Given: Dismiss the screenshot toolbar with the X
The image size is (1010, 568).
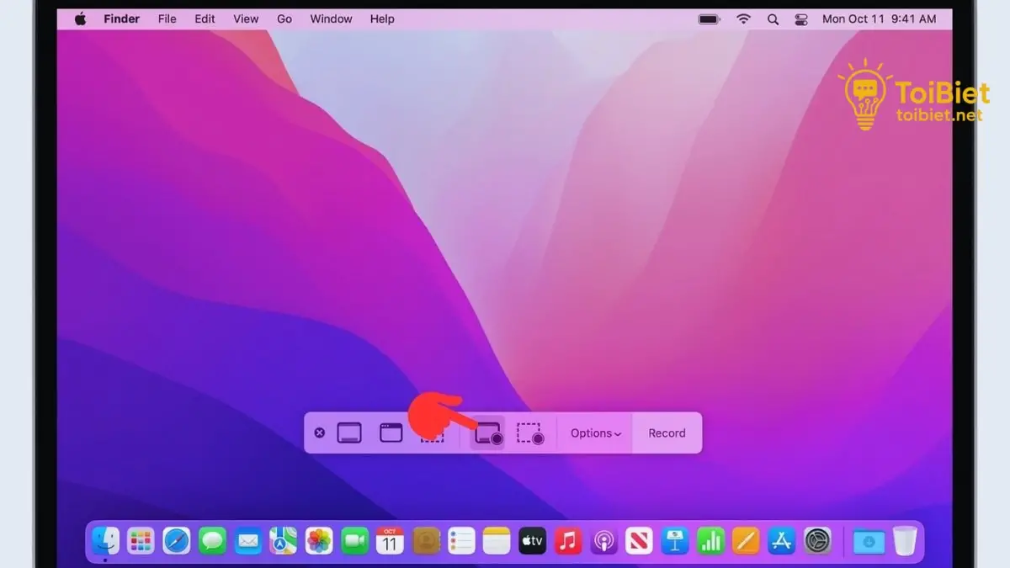Looking at the screenshot, I should click(320, 433).
